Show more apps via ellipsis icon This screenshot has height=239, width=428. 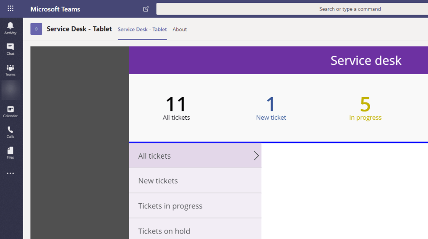point(10,173)
